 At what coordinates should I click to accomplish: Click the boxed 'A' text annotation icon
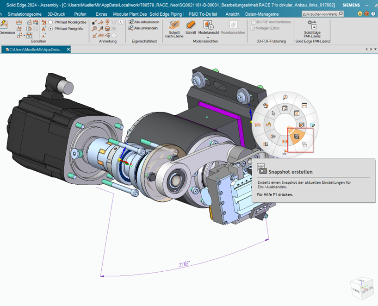pyautogui.click(x=121, y=22)
